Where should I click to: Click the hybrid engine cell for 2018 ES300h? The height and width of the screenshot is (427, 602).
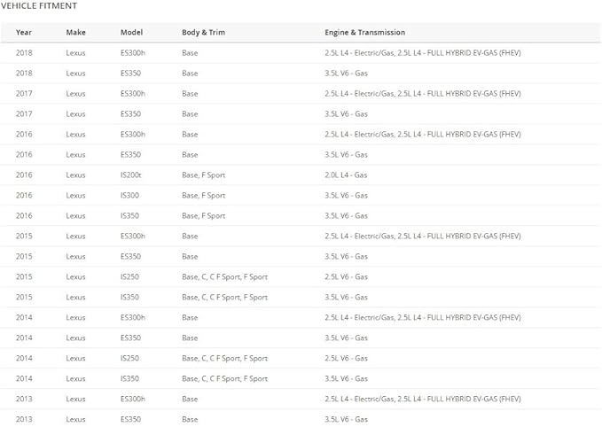click(423, 53)
